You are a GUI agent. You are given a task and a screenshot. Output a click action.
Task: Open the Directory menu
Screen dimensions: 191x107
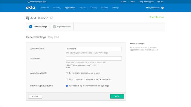pos(57,8)
